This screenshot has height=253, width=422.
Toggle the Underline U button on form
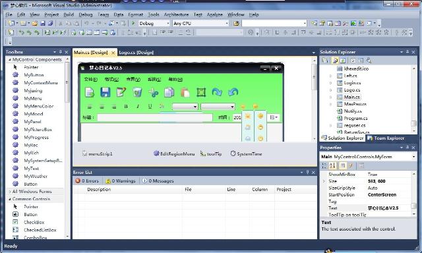coord(150,107)
